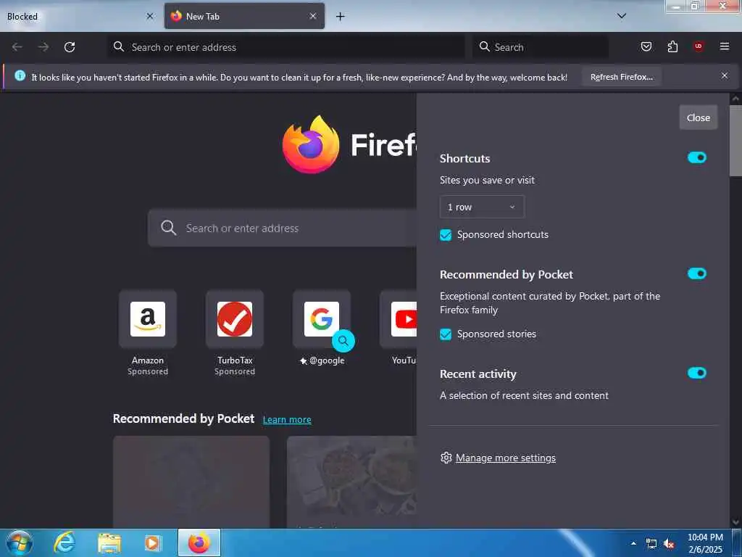Open the List all tabs chevron
The image size is (742, 557).
622,16
